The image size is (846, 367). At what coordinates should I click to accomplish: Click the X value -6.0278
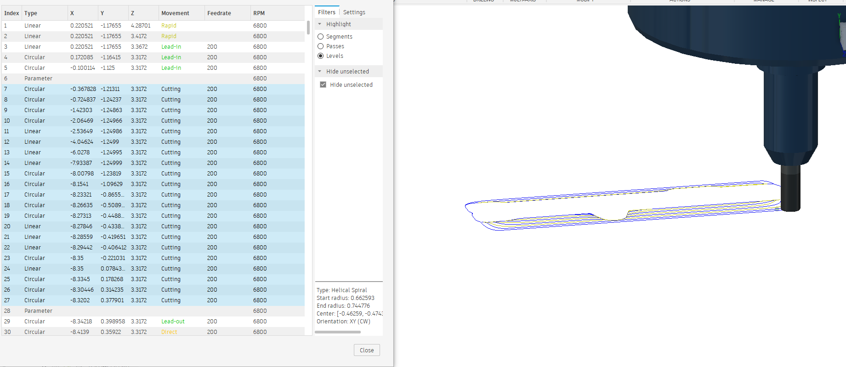click(80, 152)
